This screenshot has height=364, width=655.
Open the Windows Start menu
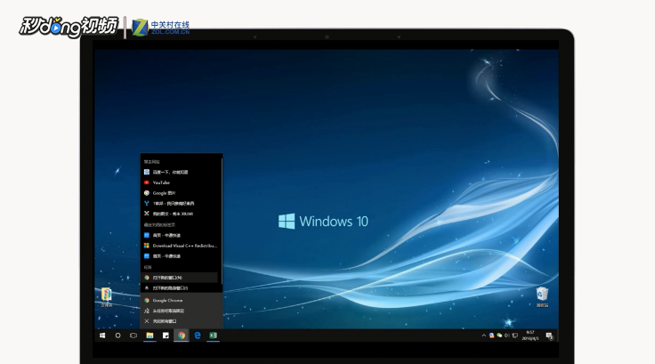pos(102,336)
